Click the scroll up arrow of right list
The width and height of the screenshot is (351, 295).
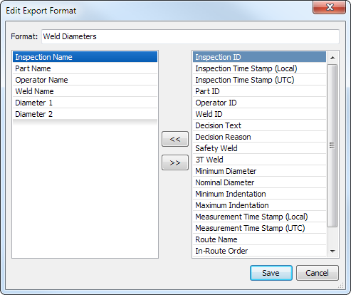(332, 58)
